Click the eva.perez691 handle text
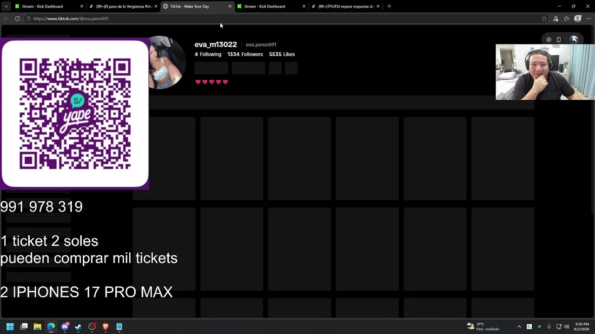The width and height of the screenshot is (595, 334). click(261, 45)
